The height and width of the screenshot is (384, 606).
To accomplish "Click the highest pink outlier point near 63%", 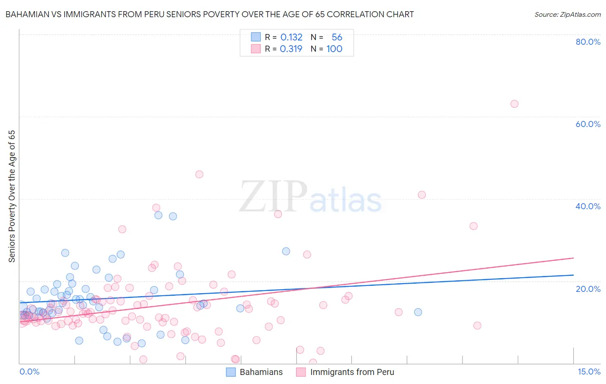I will (514, 104).
